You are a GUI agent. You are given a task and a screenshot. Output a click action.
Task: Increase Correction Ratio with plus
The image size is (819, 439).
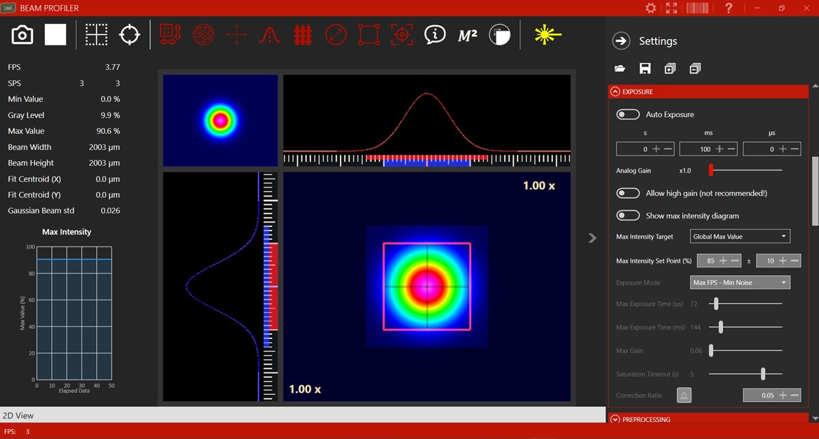pos(783,395)
